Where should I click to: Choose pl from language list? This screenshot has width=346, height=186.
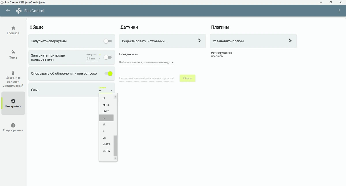[x=106, y=98]
